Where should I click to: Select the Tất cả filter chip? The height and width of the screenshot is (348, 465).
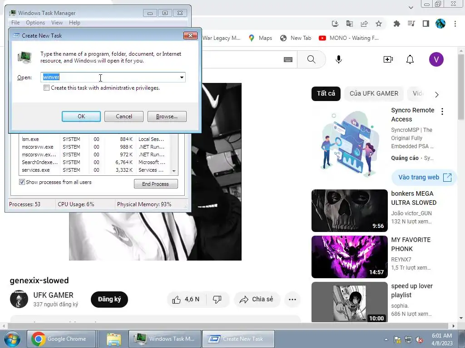click(326, 93)
